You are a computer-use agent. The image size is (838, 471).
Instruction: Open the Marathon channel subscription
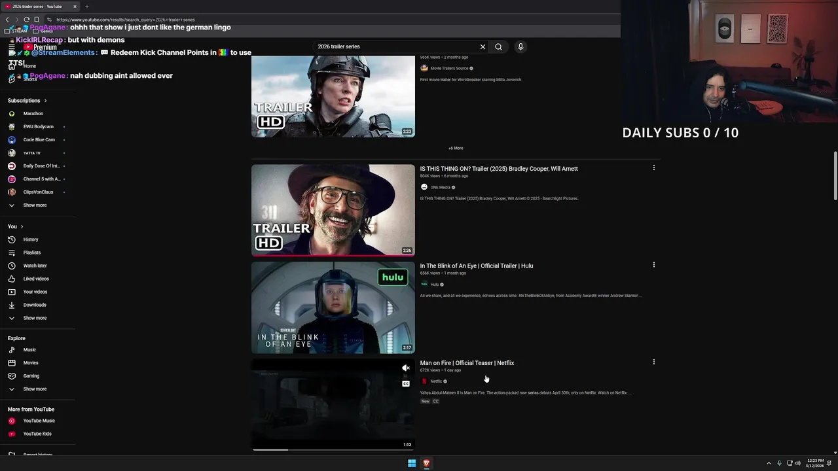coord(33,114)
